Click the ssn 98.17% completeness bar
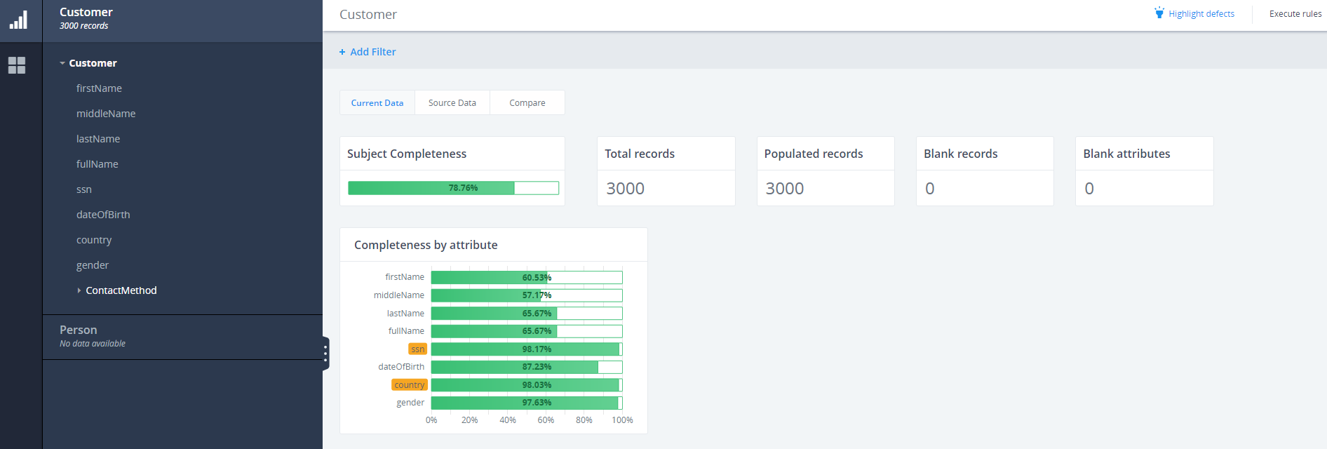Viewport: 1327px width, 449px height. coord(527,349)
